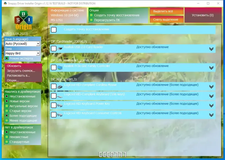The image size is (225, 160).
Task: Toggle 'Новые версии' filter
Action: point(6,101)
